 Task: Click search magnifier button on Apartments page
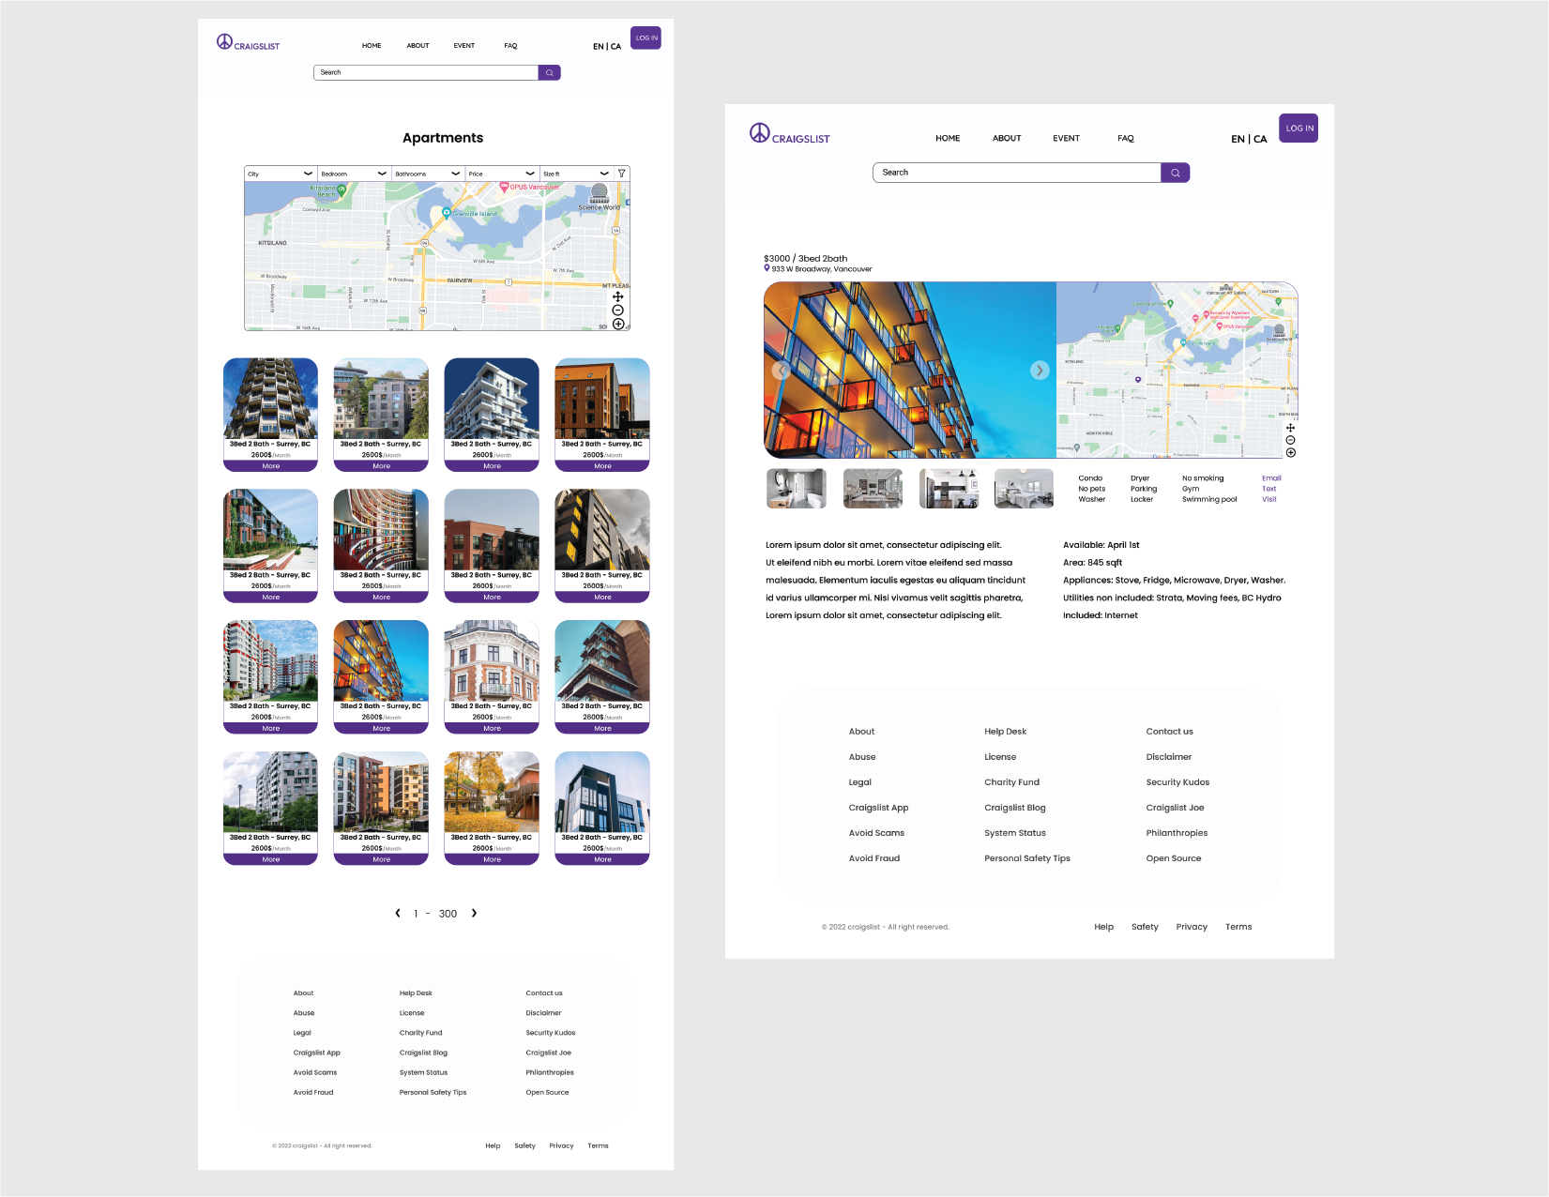(550, 72)
